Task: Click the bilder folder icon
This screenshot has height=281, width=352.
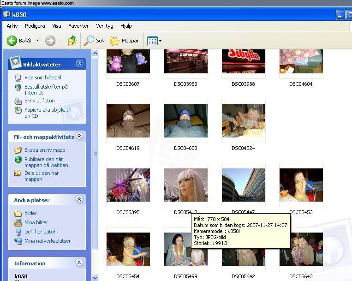Action: pos(18,214)
